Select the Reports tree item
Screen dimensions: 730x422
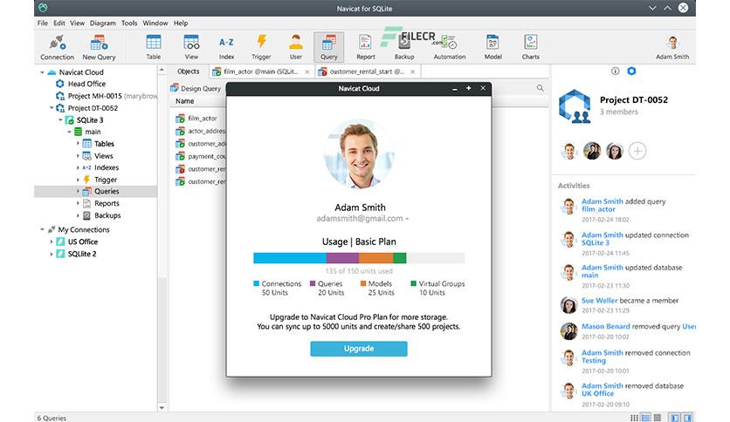(x=107, y=203)
